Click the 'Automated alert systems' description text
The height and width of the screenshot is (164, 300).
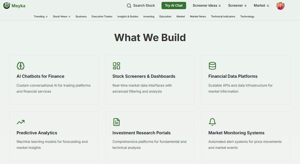click(245, 145)
